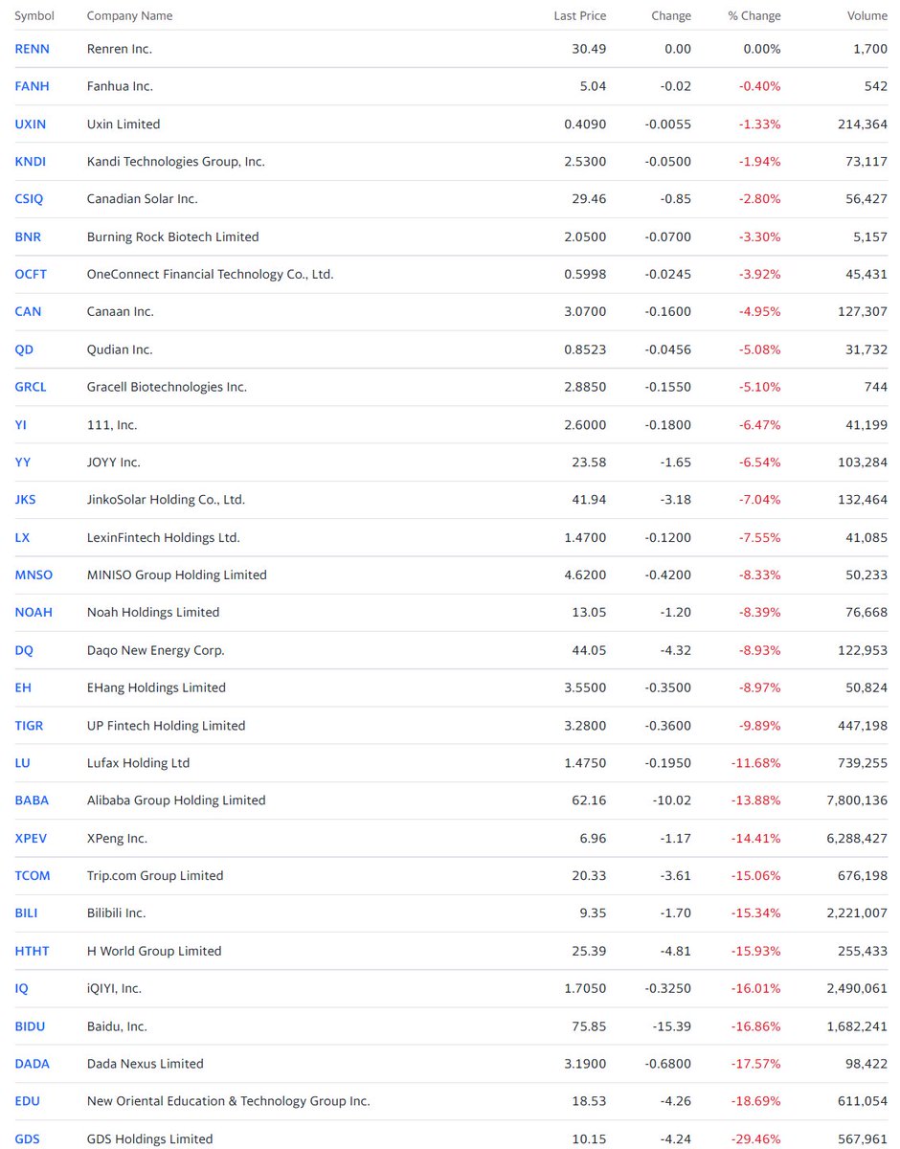Open the DADA ticker symbol link
900x1149 pixels.
(32, 1063)
